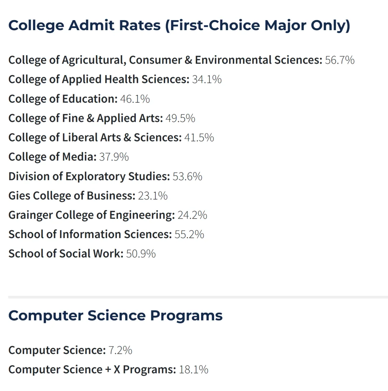
Task: Select the Gies College of Business label
Action: (72, 196)
